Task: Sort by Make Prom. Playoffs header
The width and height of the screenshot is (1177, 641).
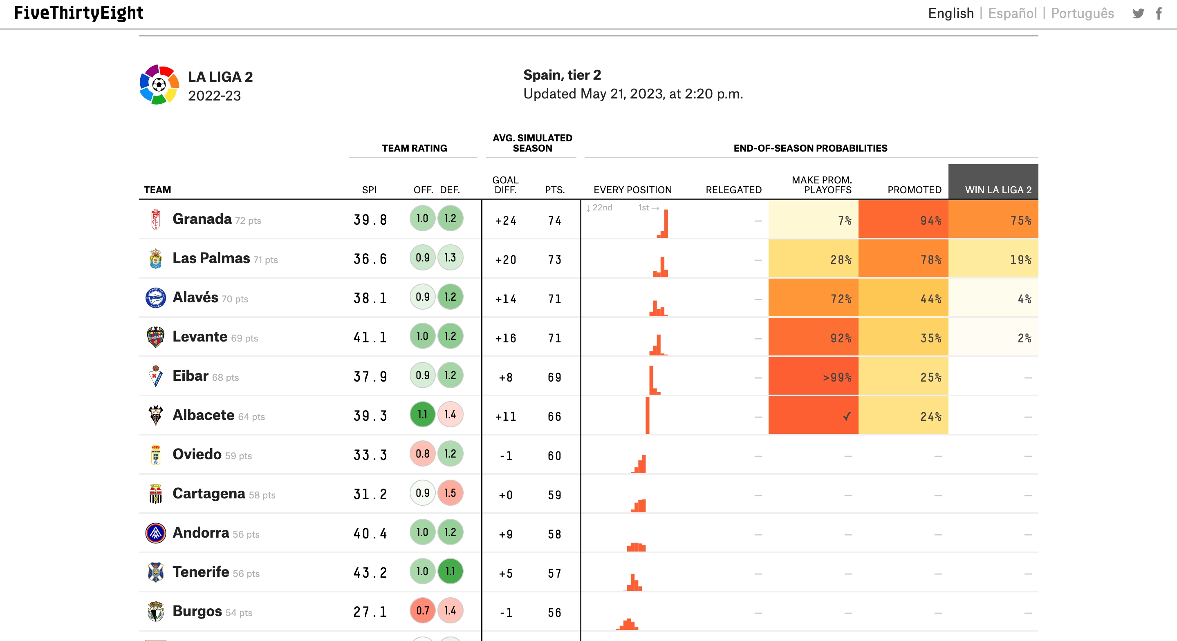Action: 821,185
